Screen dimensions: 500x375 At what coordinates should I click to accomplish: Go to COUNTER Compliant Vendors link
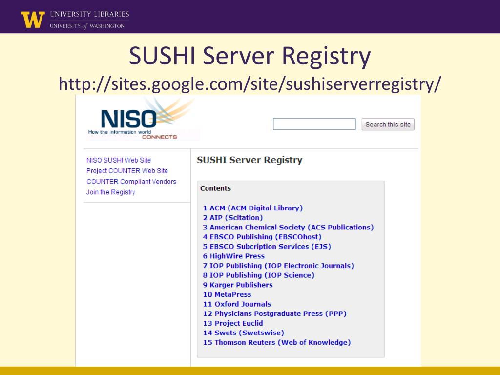[x=131, y=182]
